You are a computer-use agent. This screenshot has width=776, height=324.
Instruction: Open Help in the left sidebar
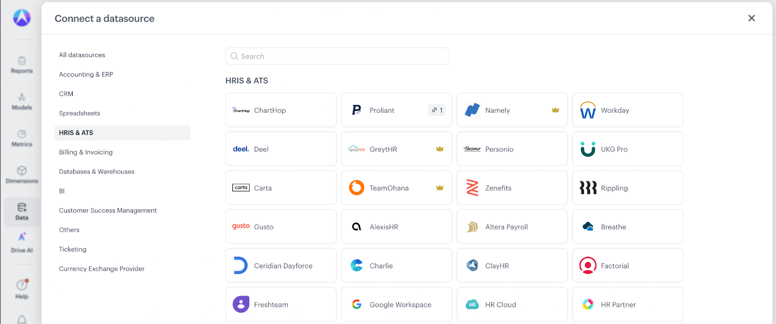point(22,289)
